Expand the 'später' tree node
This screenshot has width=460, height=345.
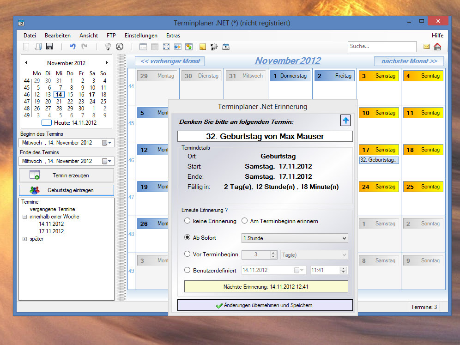click(24, 239)
